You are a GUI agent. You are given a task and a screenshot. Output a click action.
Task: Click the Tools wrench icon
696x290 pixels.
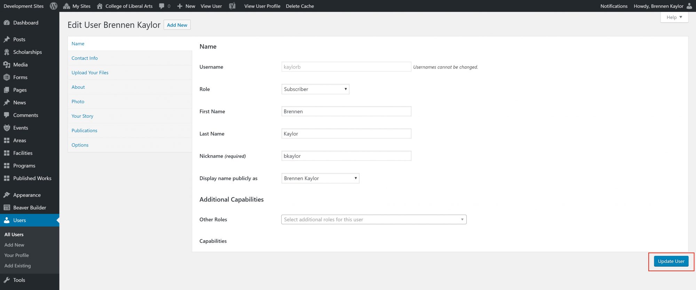7,280
